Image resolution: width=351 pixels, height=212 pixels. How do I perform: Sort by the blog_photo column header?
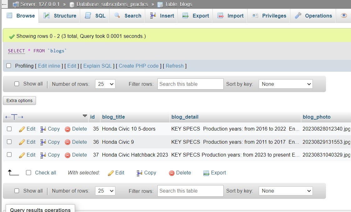(317, 117)
